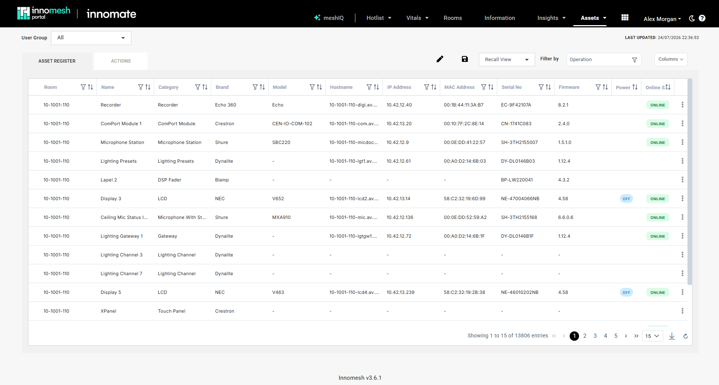Click the funnel in Filter by Operation

(635, 60)
